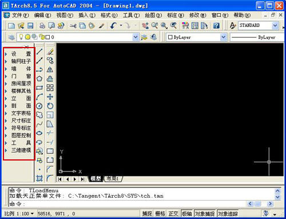Toggle layer 0 freeze sun icon
Image resolution: width=286 pixels, height=219 pixels.
27,37
